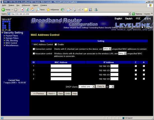This screenshot has width=154, height=120.
Task: Open the Back button history dropdown arrow
Action: [x=12, y=10]
